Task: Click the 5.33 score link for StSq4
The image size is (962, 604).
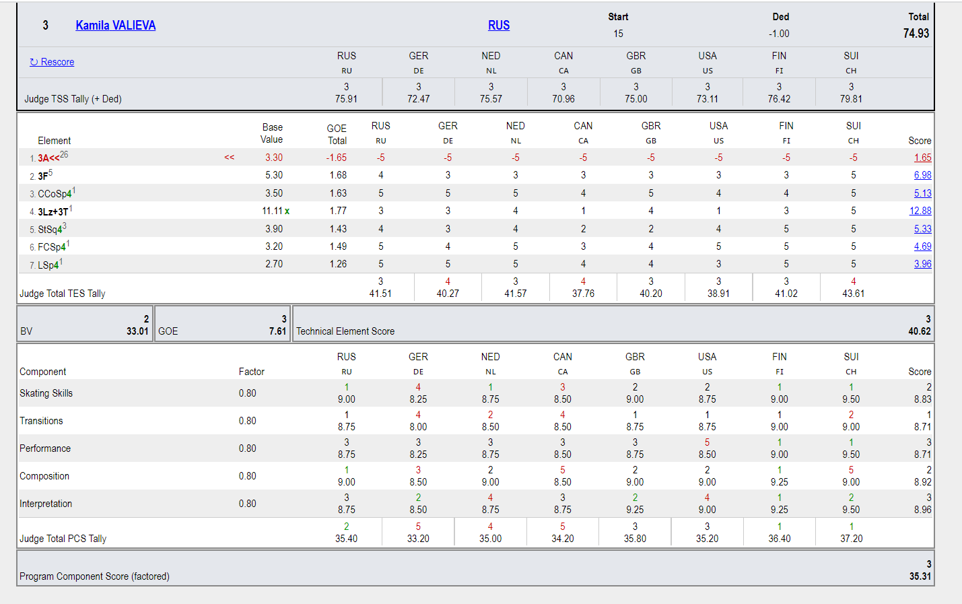Action: 922,229
